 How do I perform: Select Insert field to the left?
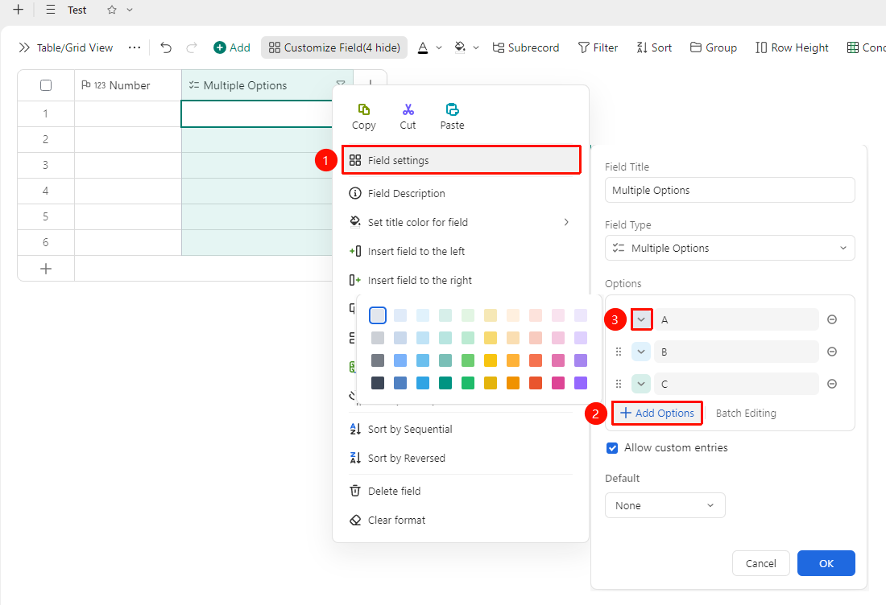click(x=461, y=251)
